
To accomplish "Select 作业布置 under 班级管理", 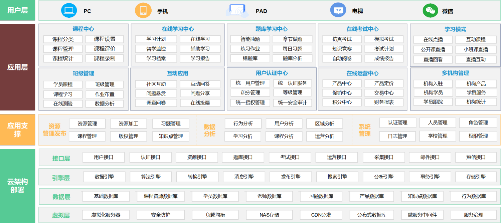I will coord(104,94).
